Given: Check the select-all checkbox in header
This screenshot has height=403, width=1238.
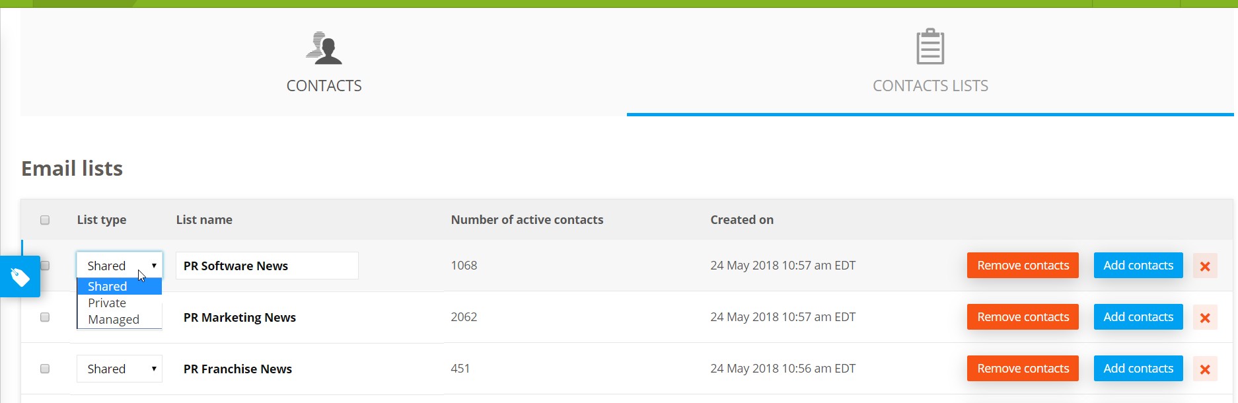Looking at the screenshot, I should click(x=45, y=219).
